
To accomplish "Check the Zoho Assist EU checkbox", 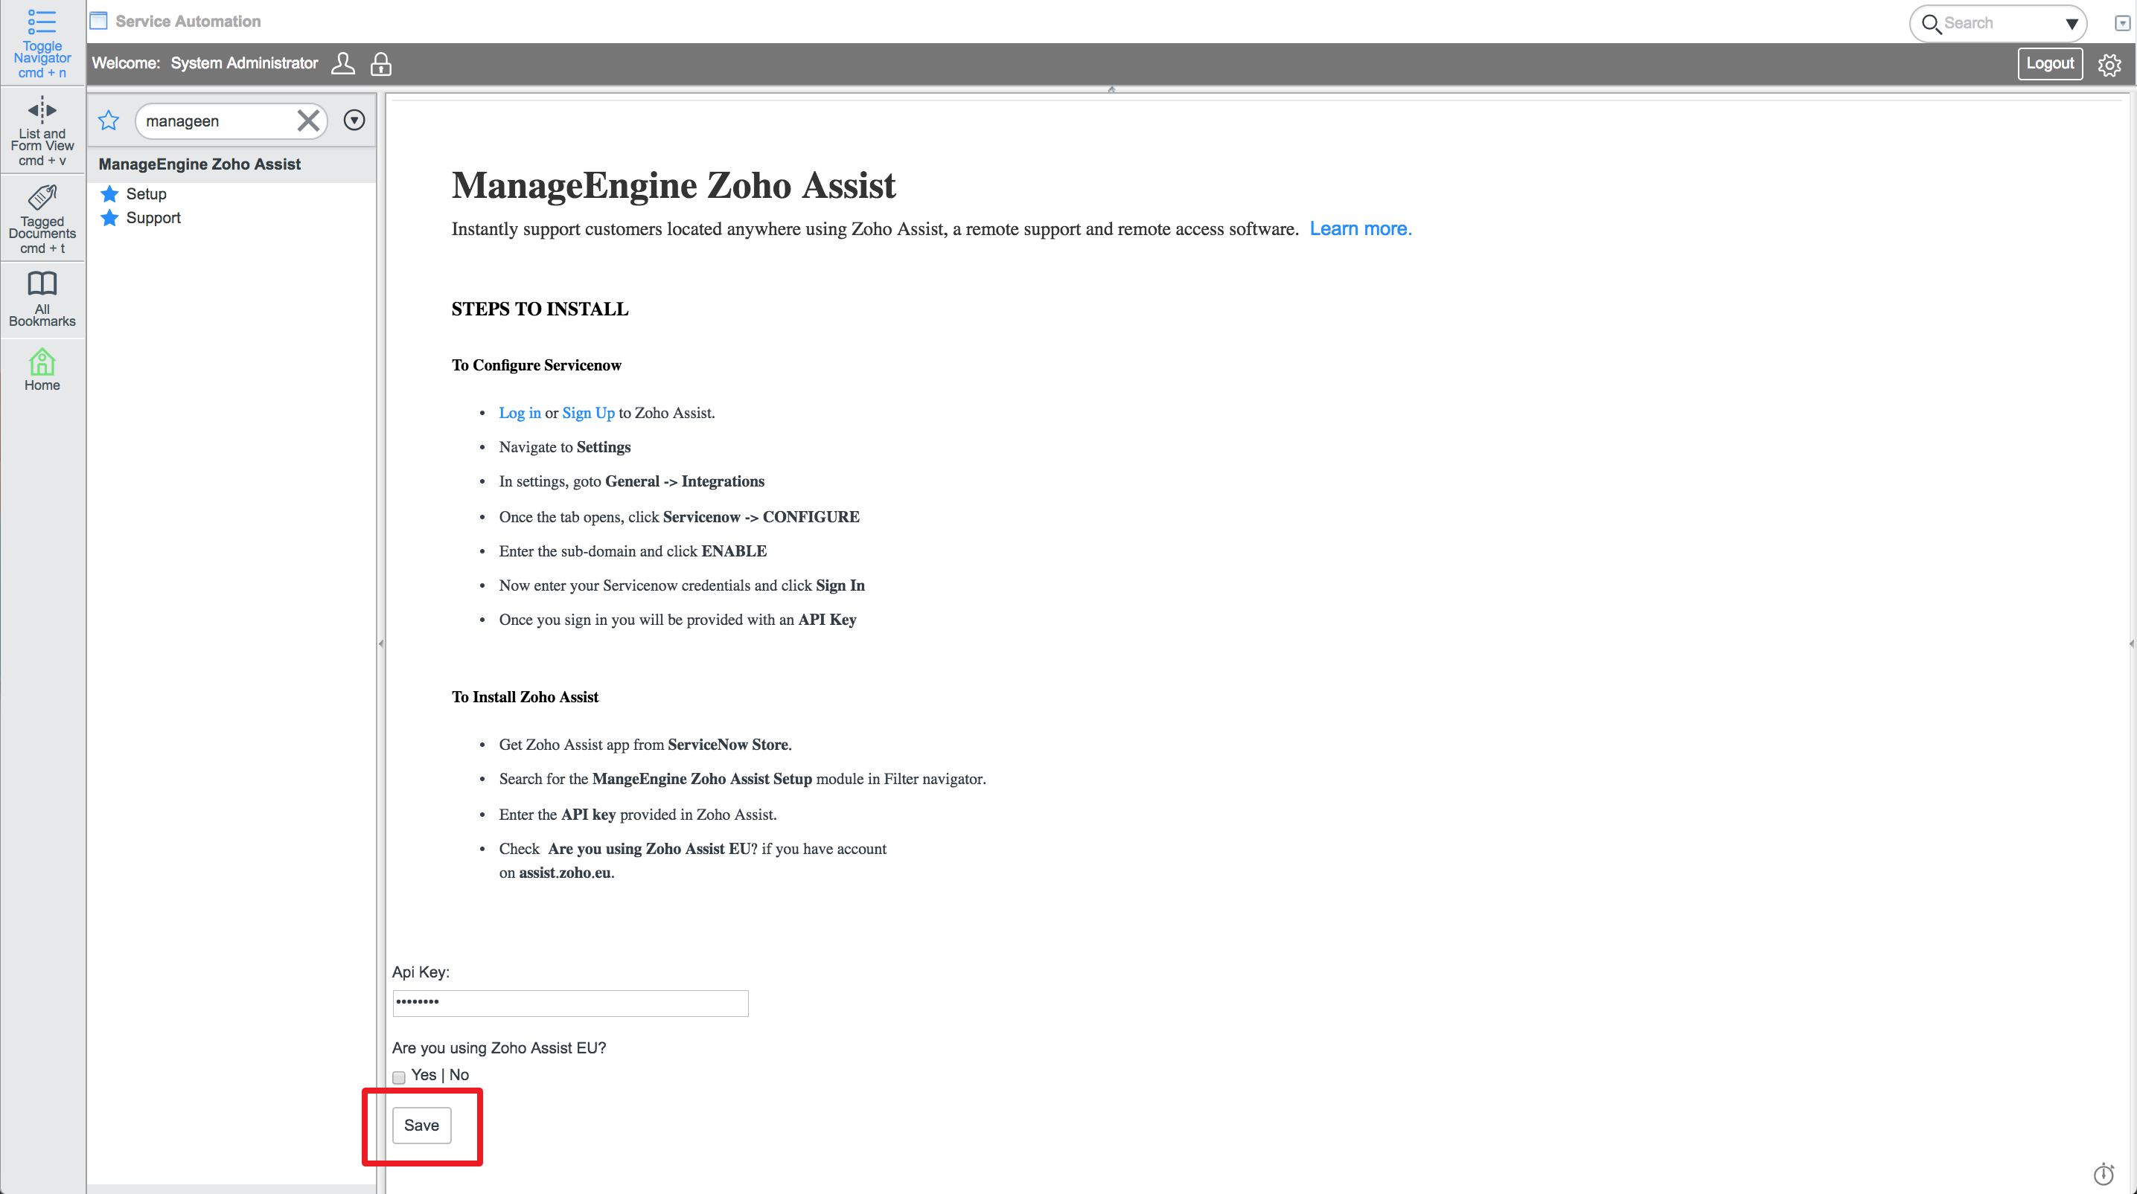I will [x=399, y=1077].
